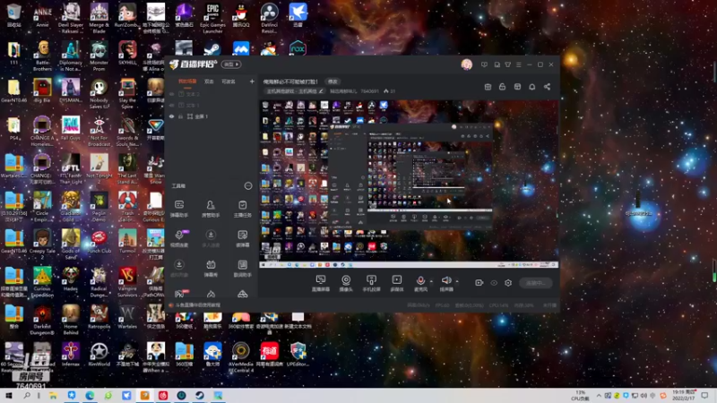The width and height of the screenshot is (717, 403).
Task: Open File Explorer from the taskbar
Action: pyautogui.click(x=53, y=395)
